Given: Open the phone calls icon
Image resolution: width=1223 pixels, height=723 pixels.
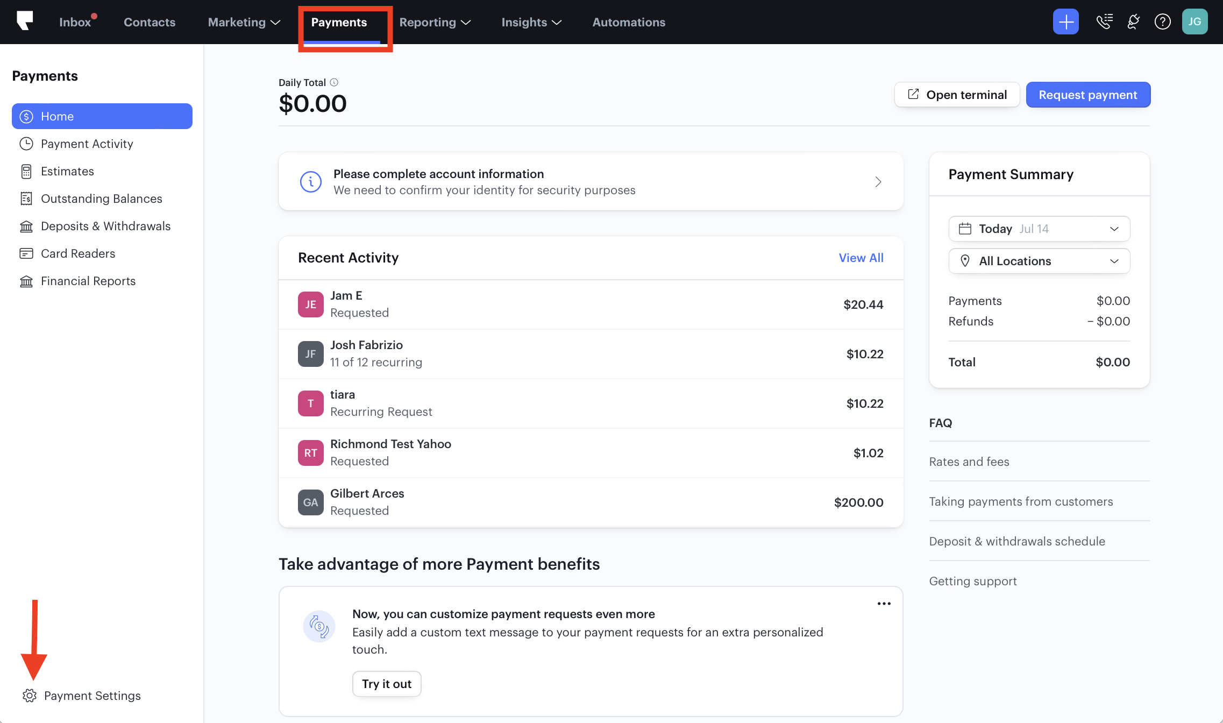Looking at the screenshot, I should pyautogui.click(x=1104, y=22).
